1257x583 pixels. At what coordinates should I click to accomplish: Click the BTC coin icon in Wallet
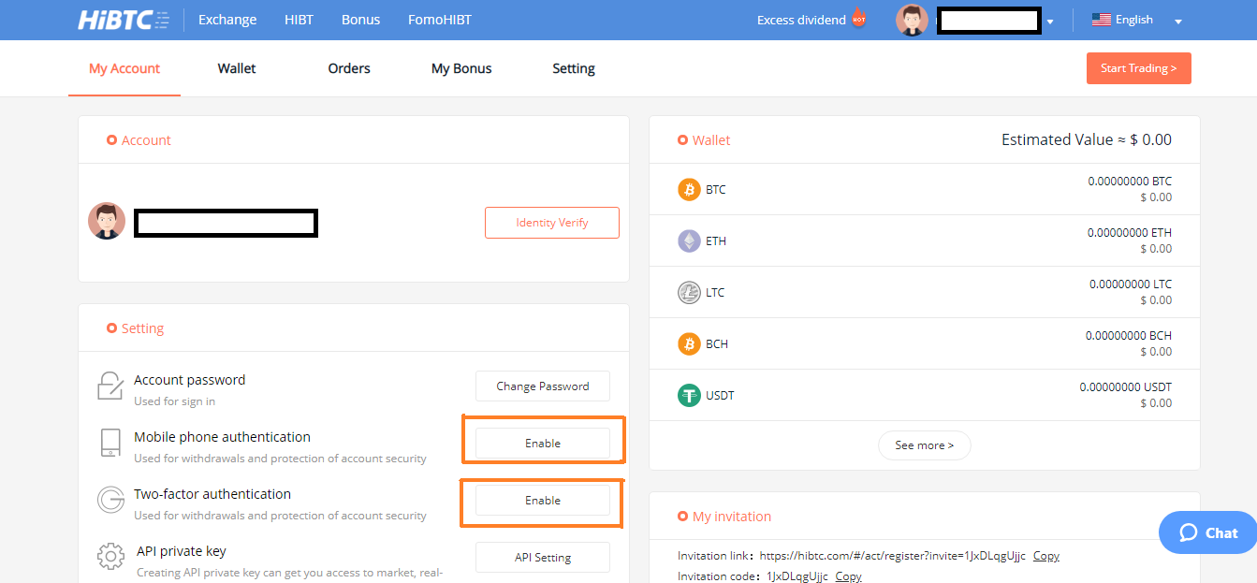689,190
